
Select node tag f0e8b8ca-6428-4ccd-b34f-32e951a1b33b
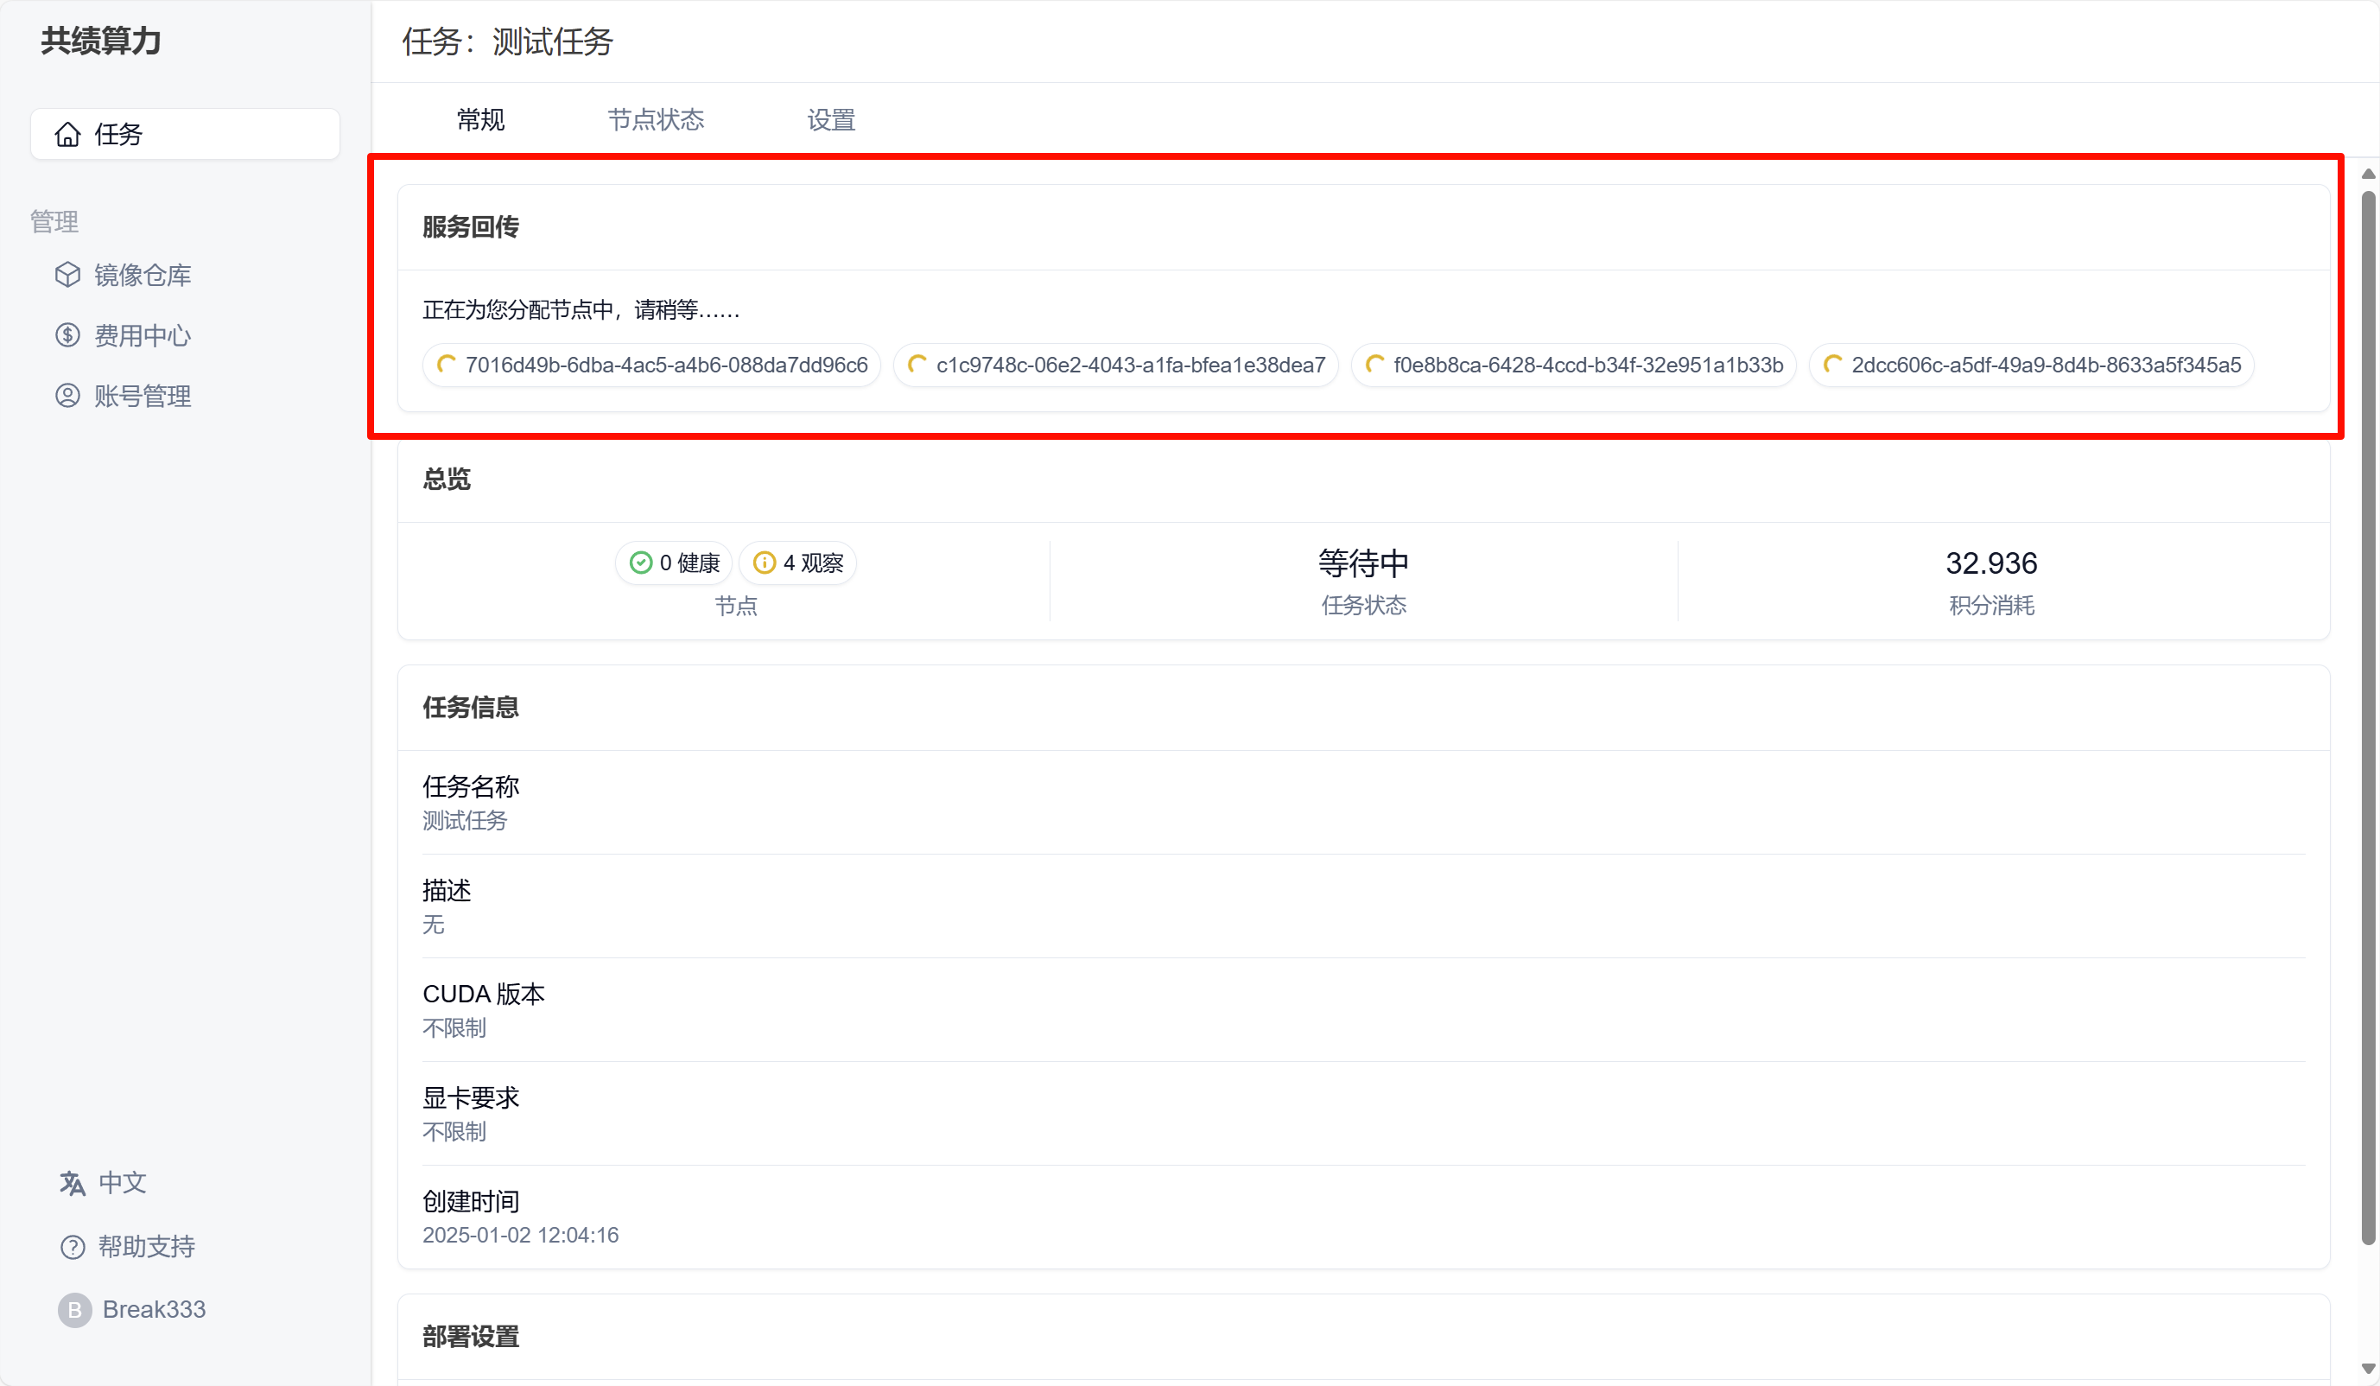(1573, 365)
